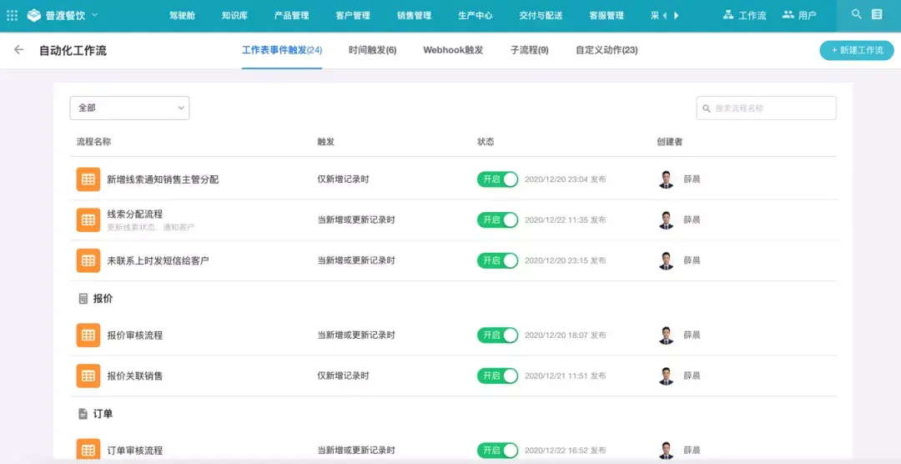Viewport: 901px width, 464px height.
Task: Click the 订单 group heading
Action: pyautogui.click(x=103, y=414)
